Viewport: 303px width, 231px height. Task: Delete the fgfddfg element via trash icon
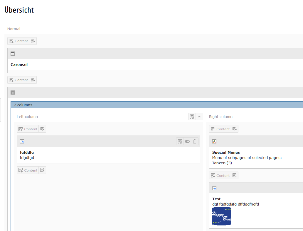pos(195,141)
